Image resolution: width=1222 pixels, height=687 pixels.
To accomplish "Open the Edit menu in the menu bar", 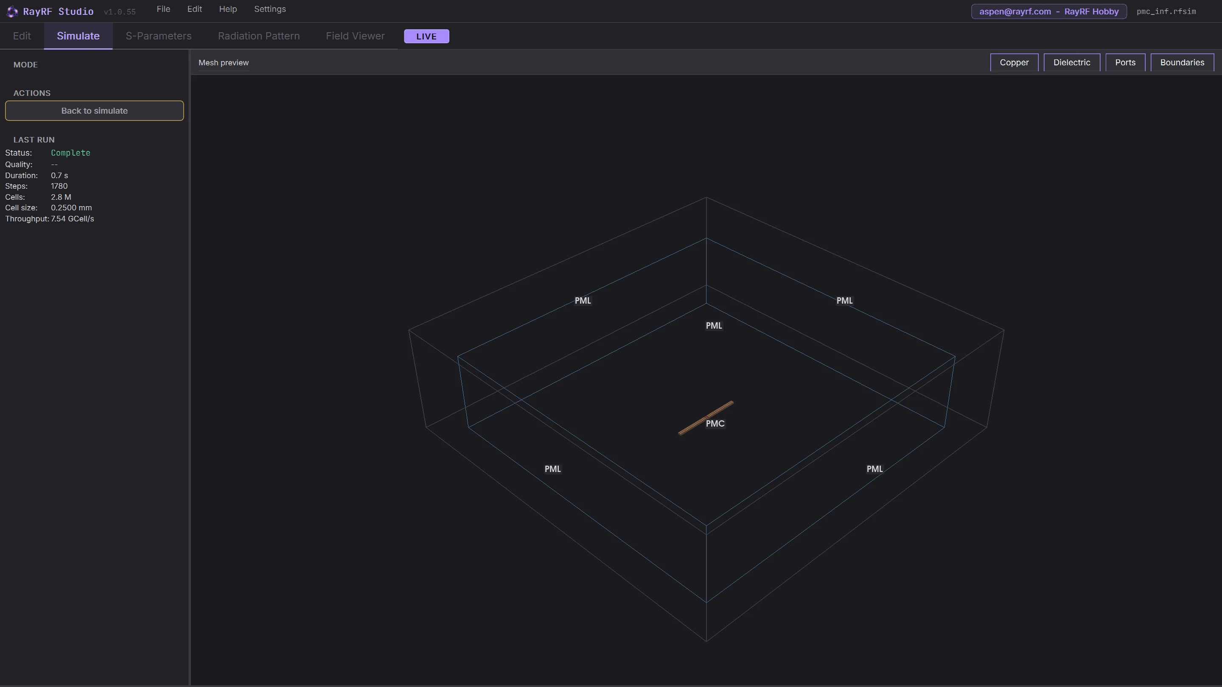I will (194, 9).
